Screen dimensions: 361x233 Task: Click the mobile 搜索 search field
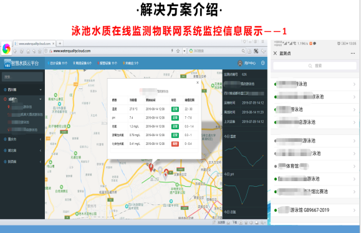point(315,66)
